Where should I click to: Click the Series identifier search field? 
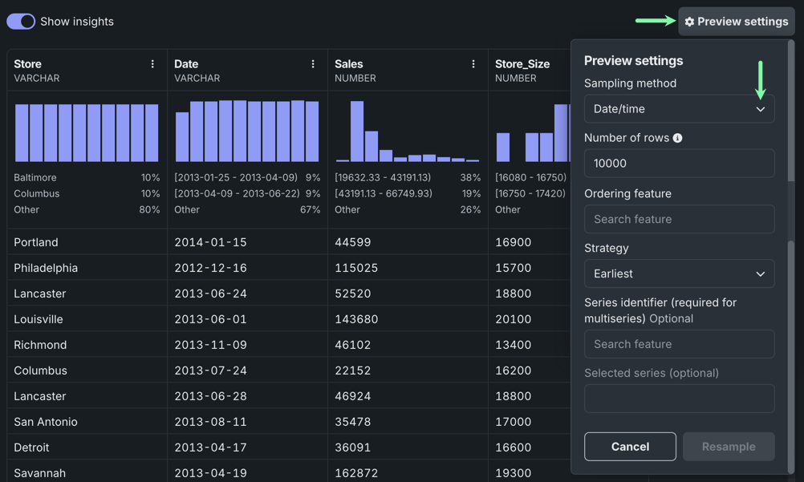point(679,344)
